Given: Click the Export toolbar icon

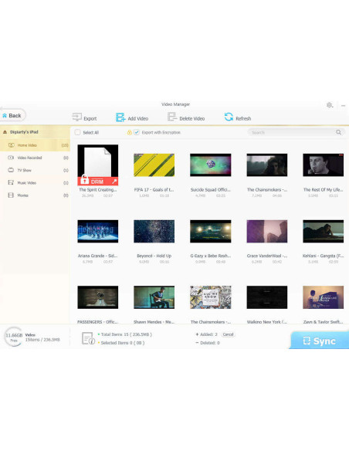Looking at the screenshot, I should [x=76, y=117].
